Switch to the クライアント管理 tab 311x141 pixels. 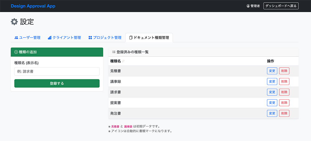64,37
